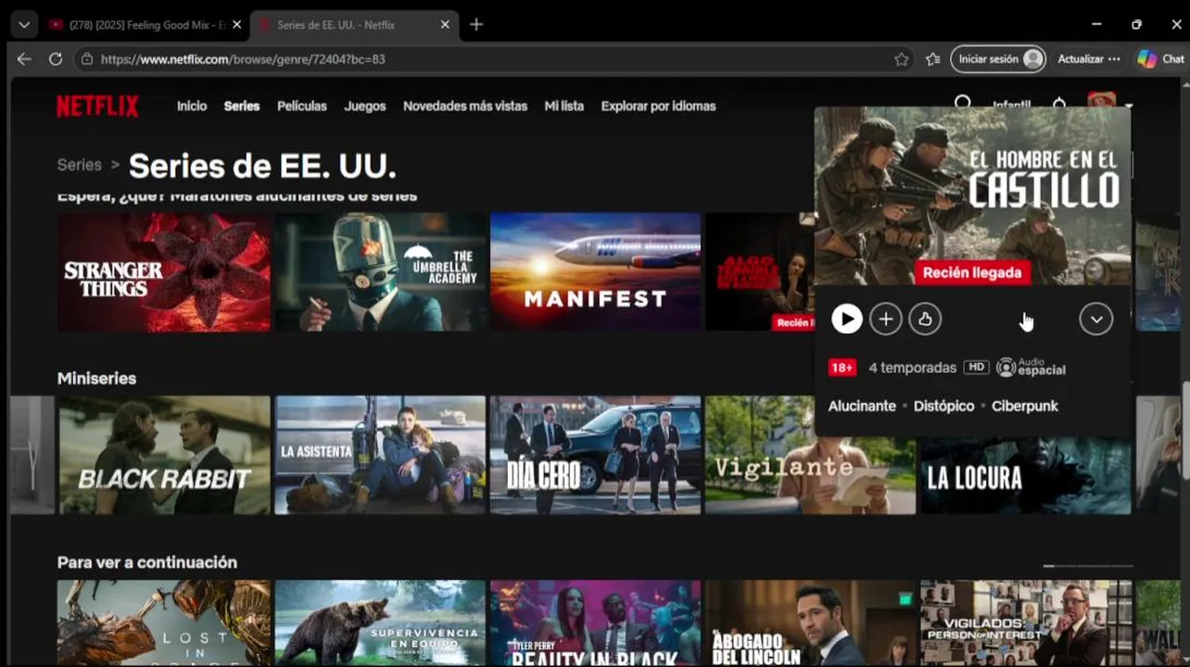Close the Netflix browser tab
This screenshot has width=1190, height=667.
446,25
